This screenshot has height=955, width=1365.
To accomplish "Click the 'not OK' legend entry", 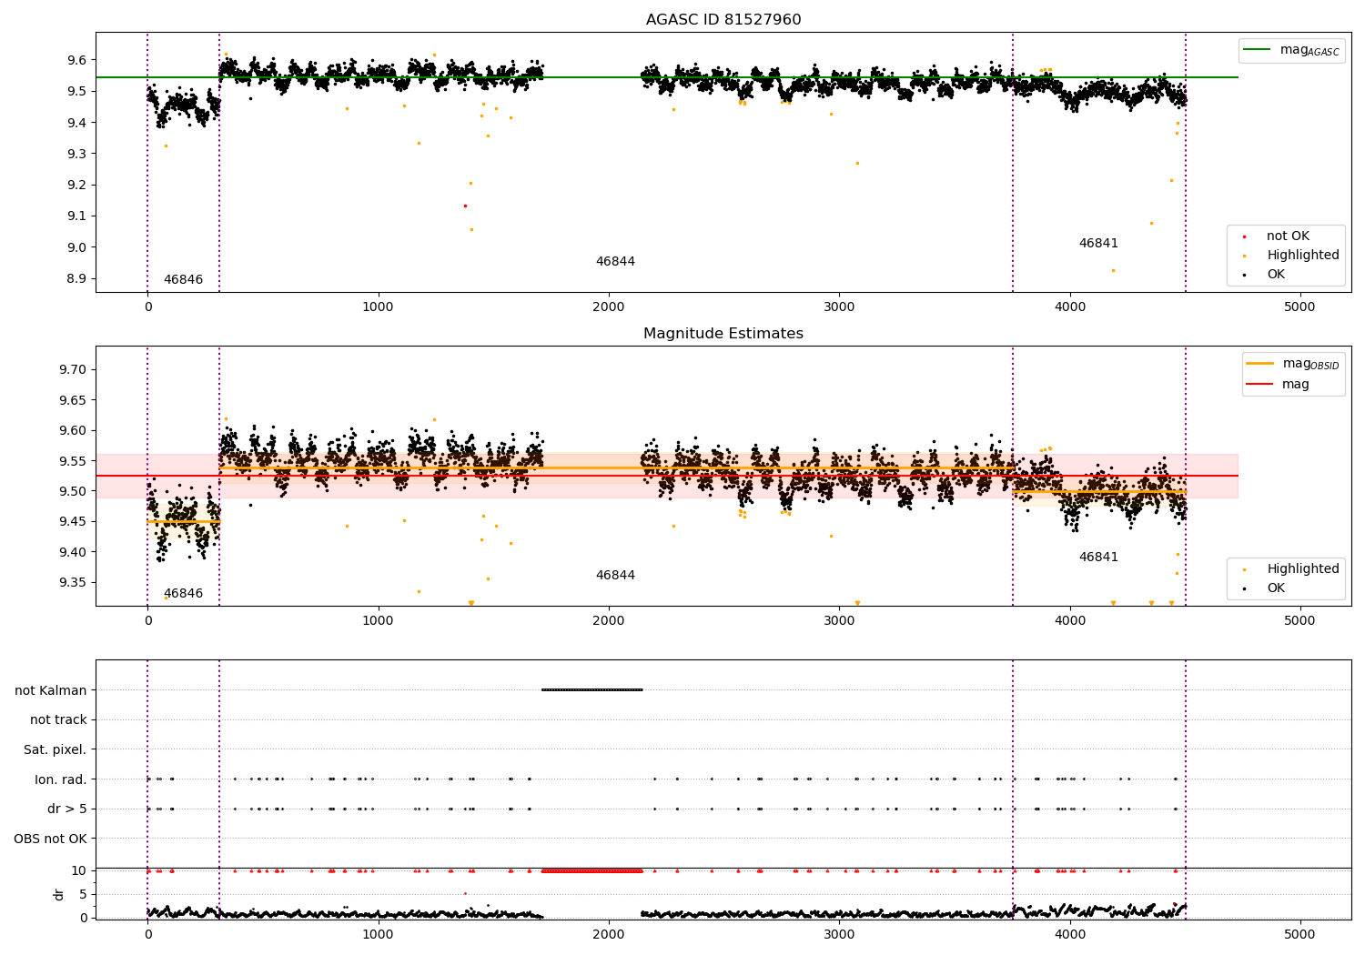I will pos(1288,236).
